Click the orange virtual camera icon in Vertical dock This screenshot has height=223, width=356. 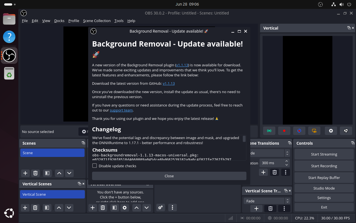tap(314, 131)
